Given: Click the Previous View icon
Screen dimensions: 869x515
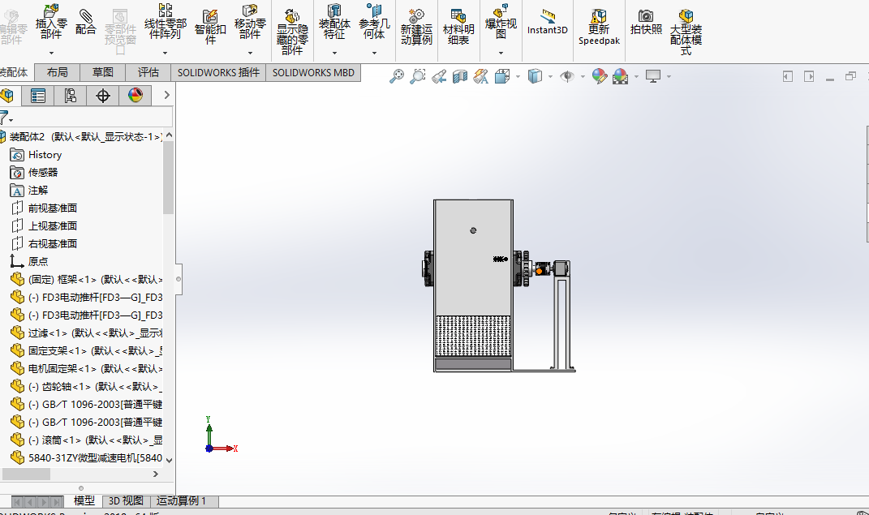Looking at the screenshot, I should click(x=439, y=76).
